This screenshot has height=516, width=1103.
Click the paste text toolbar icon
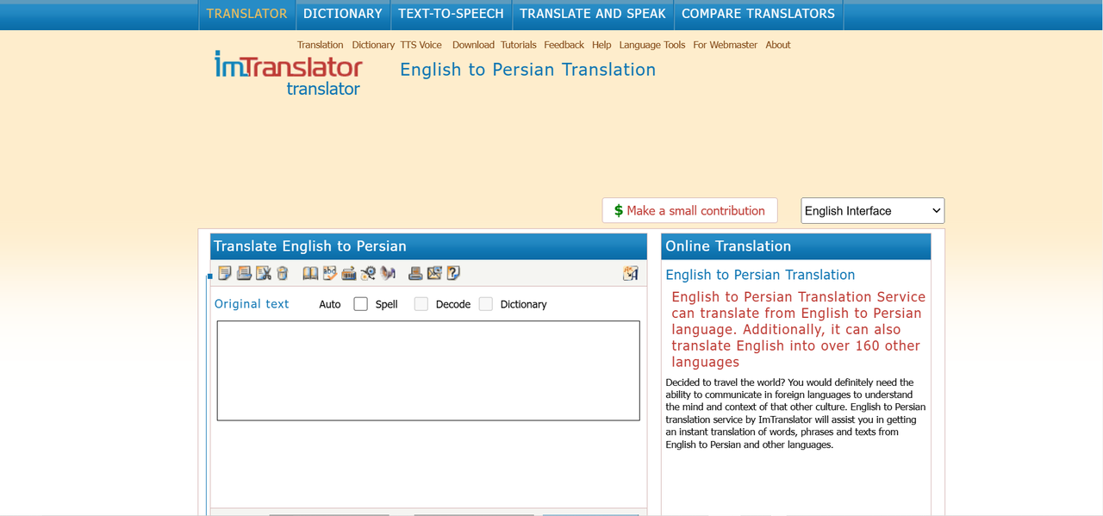pyautogui.click(x=244, y=273)
